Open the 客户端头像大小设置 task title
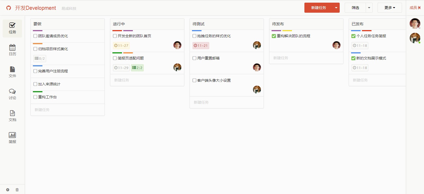The image size is (424, 194). (x=214, y=80)
